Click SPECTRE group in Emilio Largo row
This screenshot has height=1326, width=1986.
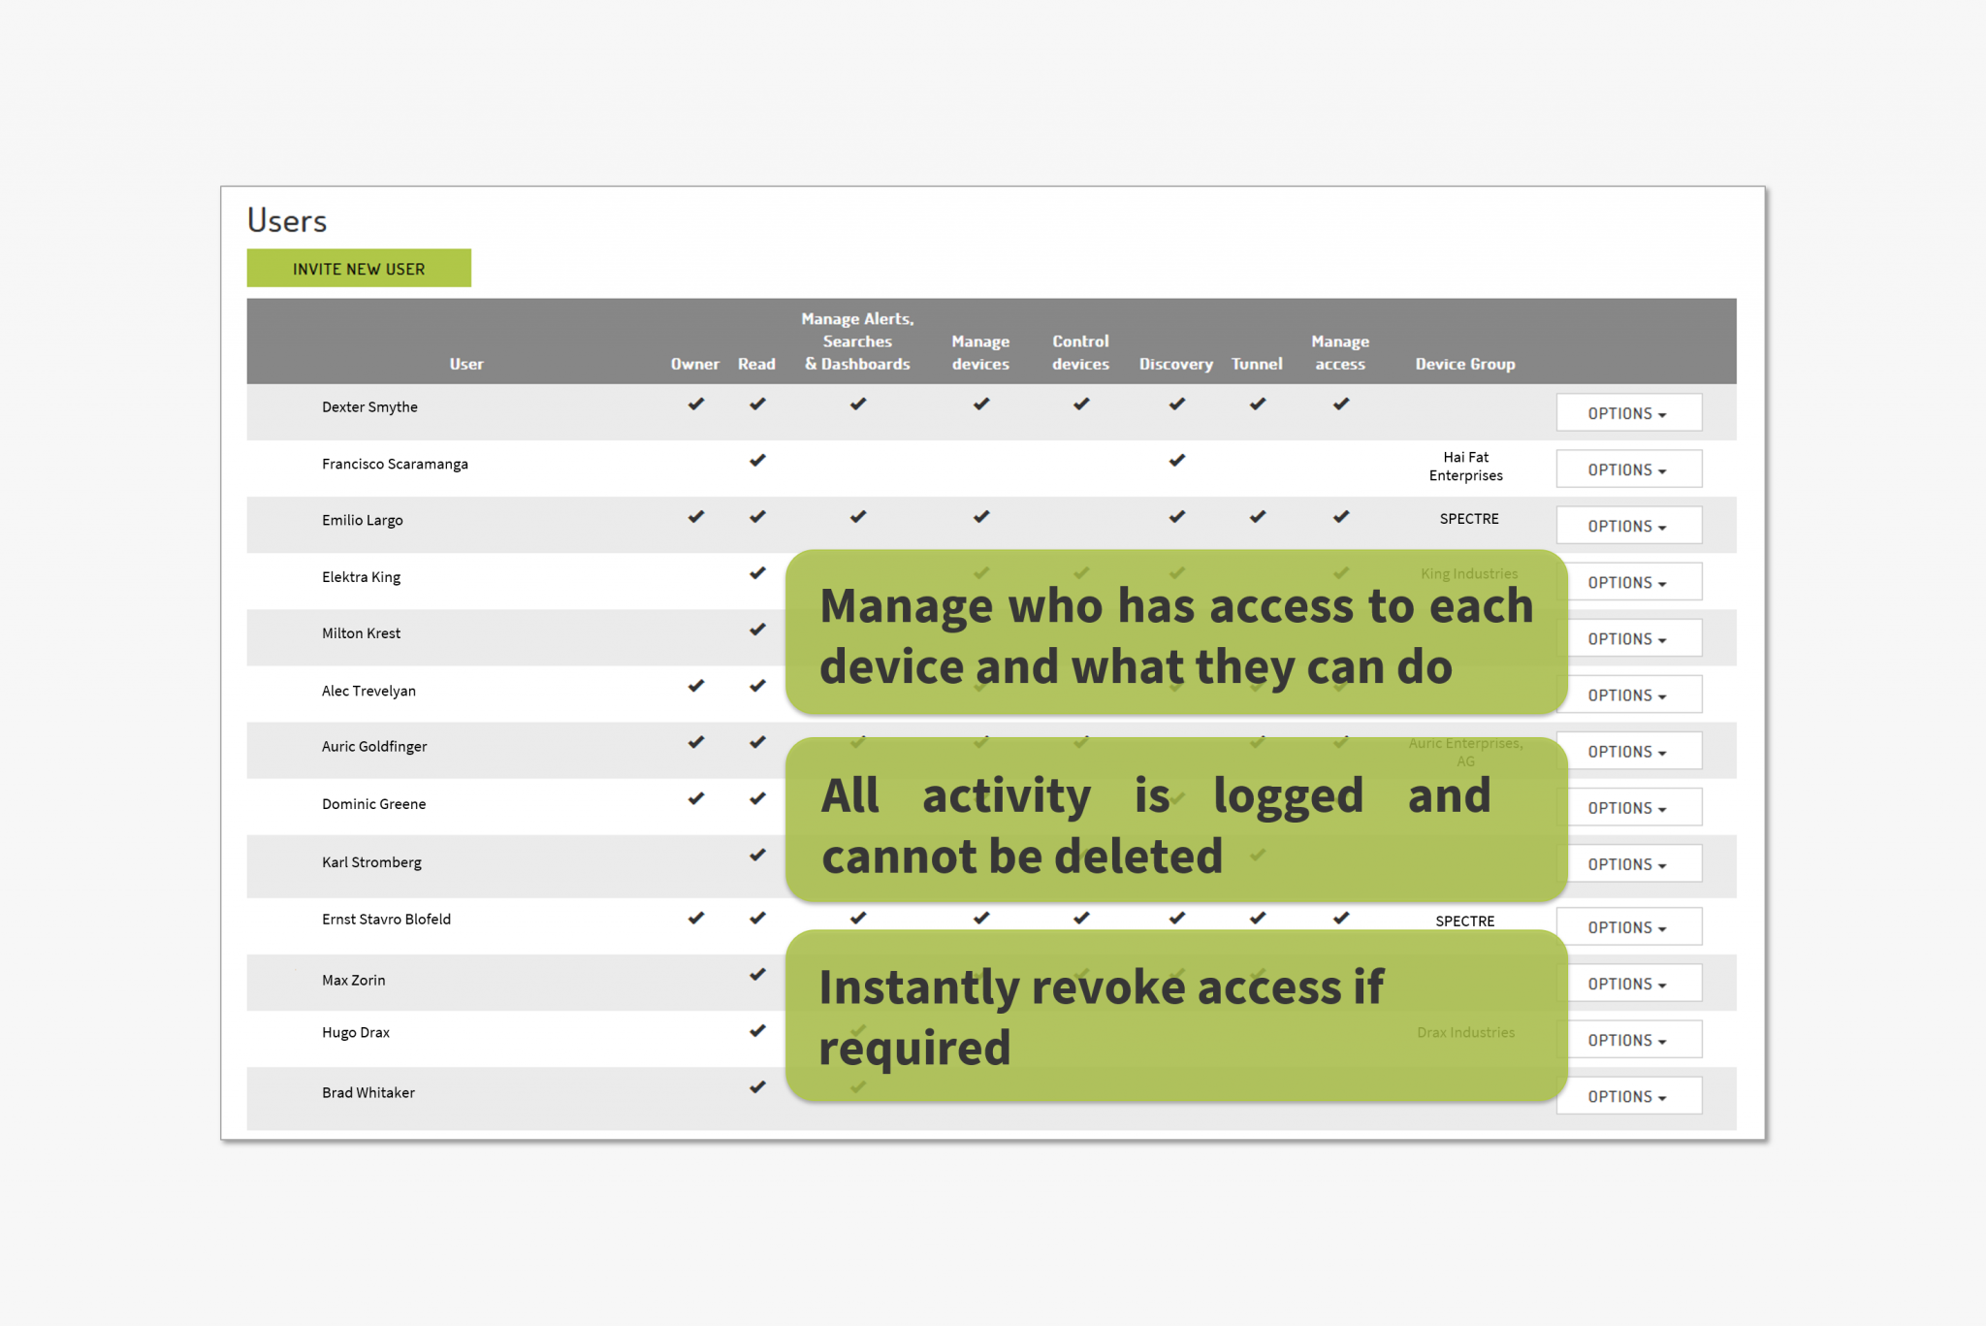(1469, 519)
